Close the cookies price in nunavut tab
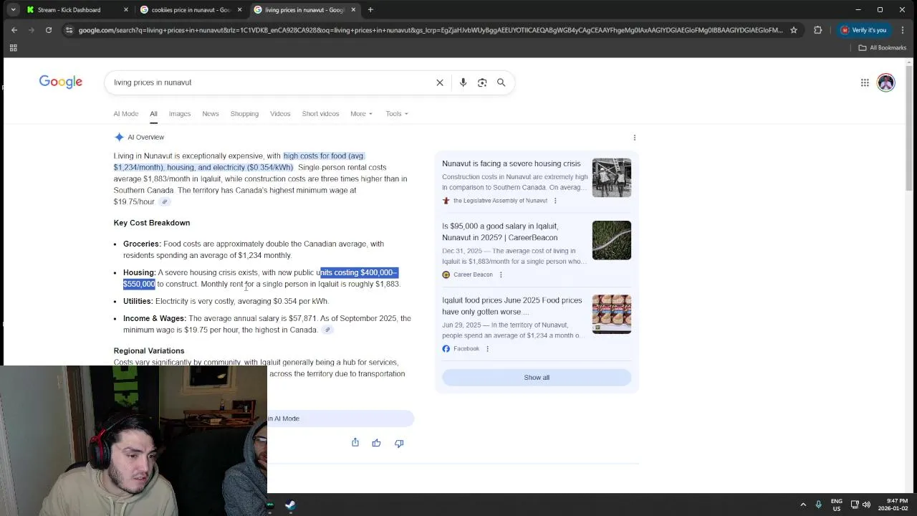The height and width of the screenshot is (516, 917). point(240,10)
